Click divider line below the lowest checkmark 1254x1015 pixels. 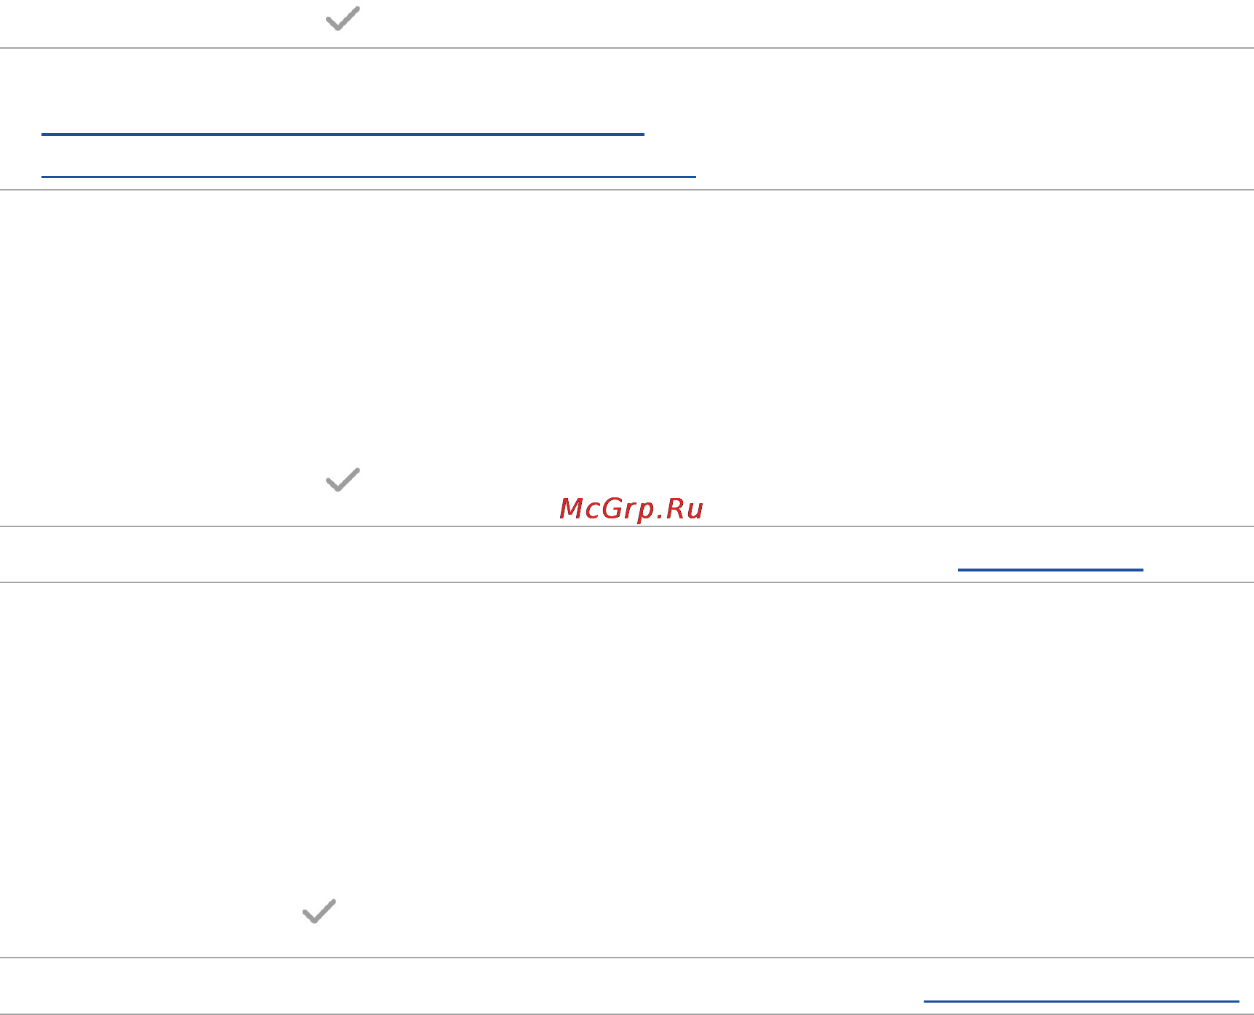pos(627,958)
